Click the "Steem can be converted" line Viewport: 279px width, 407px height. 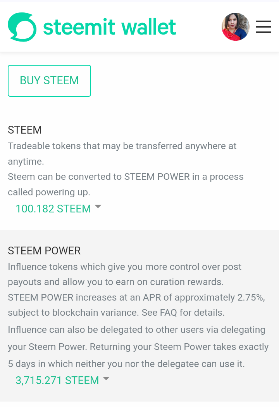pos(126,177)
